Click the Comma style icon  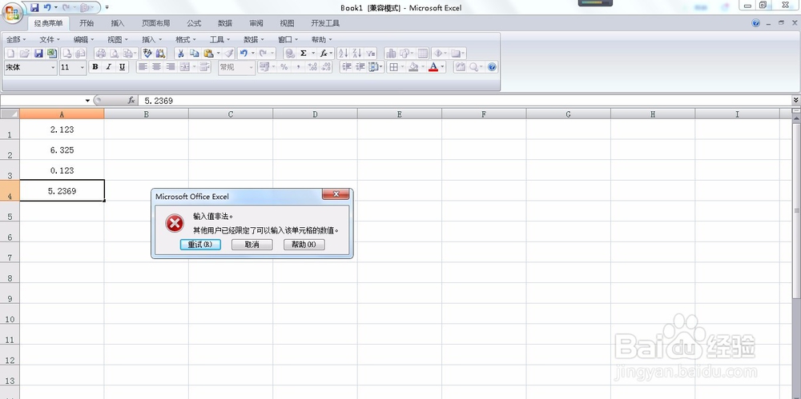pos(298,67)
